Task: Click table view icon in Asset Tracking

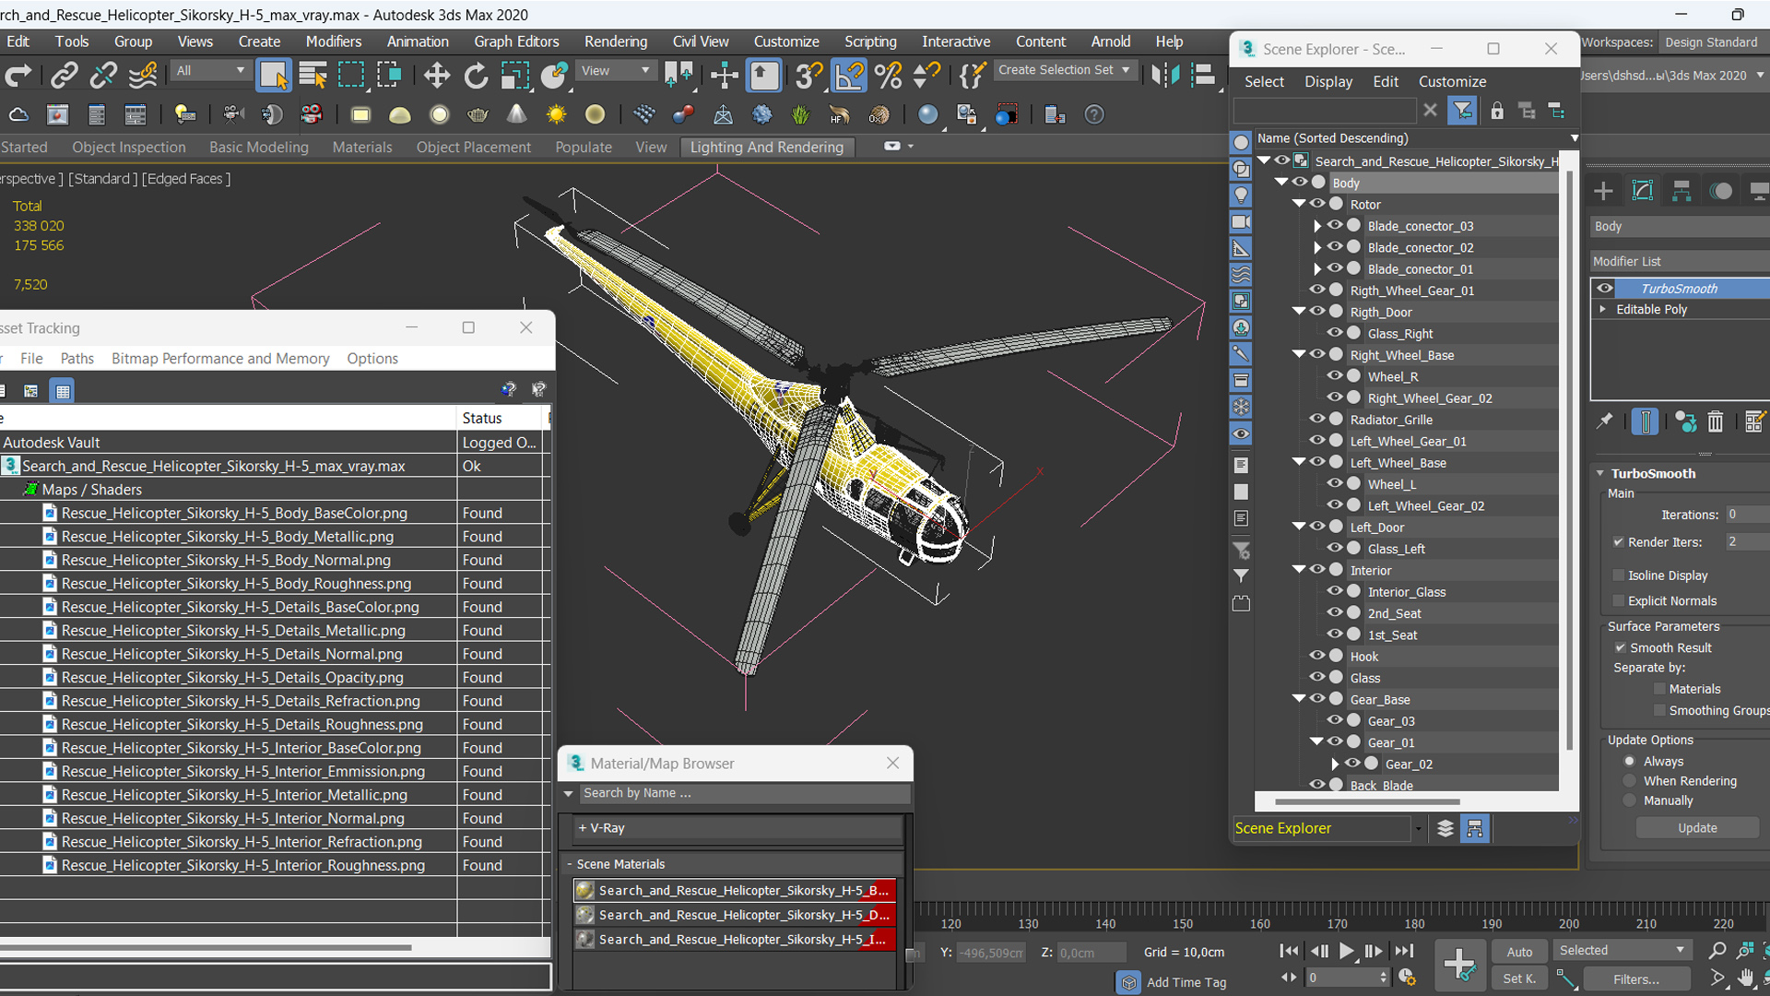Action: [63, 391]
